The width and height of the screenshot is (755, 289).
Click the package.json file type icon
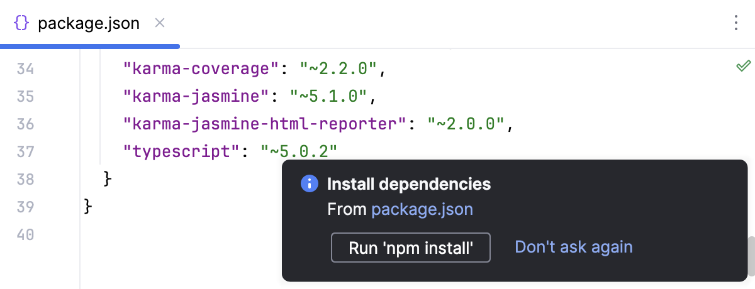pos(21,24)
